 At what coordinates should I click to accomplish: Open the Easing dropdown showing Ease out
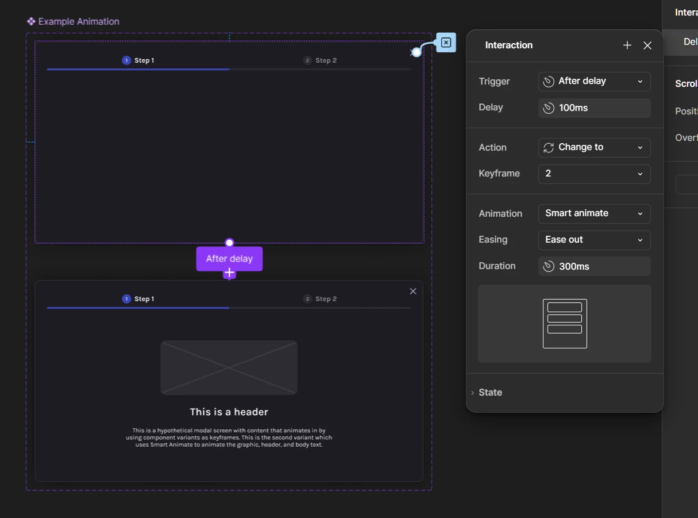[594, 240]
